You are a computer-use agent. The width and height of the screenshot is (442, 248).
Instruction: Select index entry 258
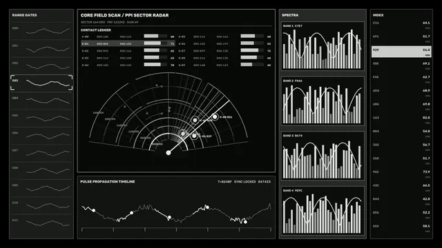[401, 161]
